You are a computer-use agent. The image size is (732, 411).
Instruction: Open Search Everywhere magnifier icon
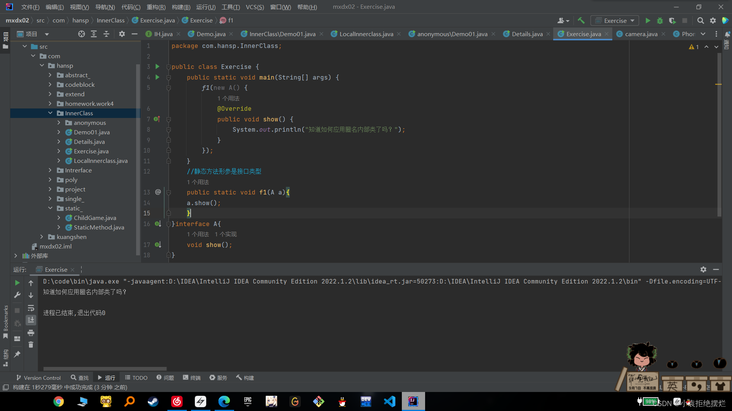(700, 21)
